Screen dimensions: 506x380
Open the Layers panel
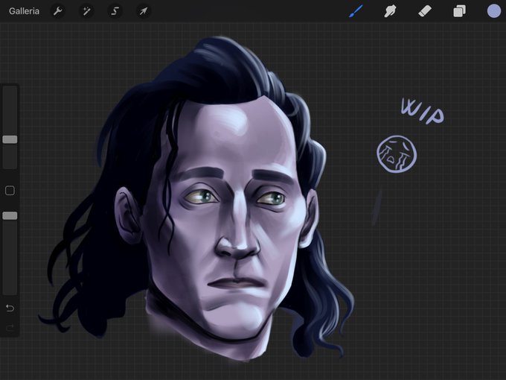click(459, 11)
